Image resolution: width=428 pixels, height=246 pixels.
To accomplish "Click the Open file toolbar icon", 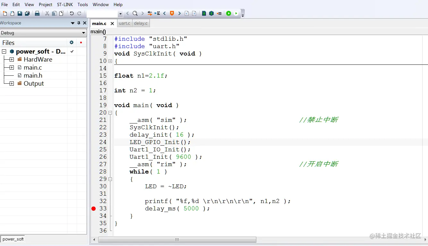I will [x=12, y=13].
